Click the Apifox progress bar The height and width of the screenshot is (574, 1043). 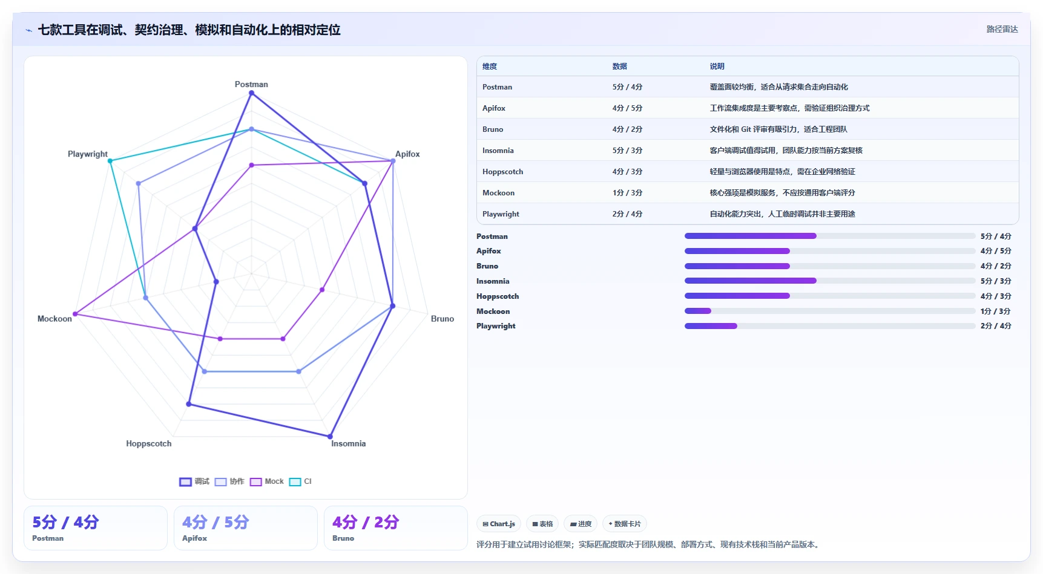[830, 251]
